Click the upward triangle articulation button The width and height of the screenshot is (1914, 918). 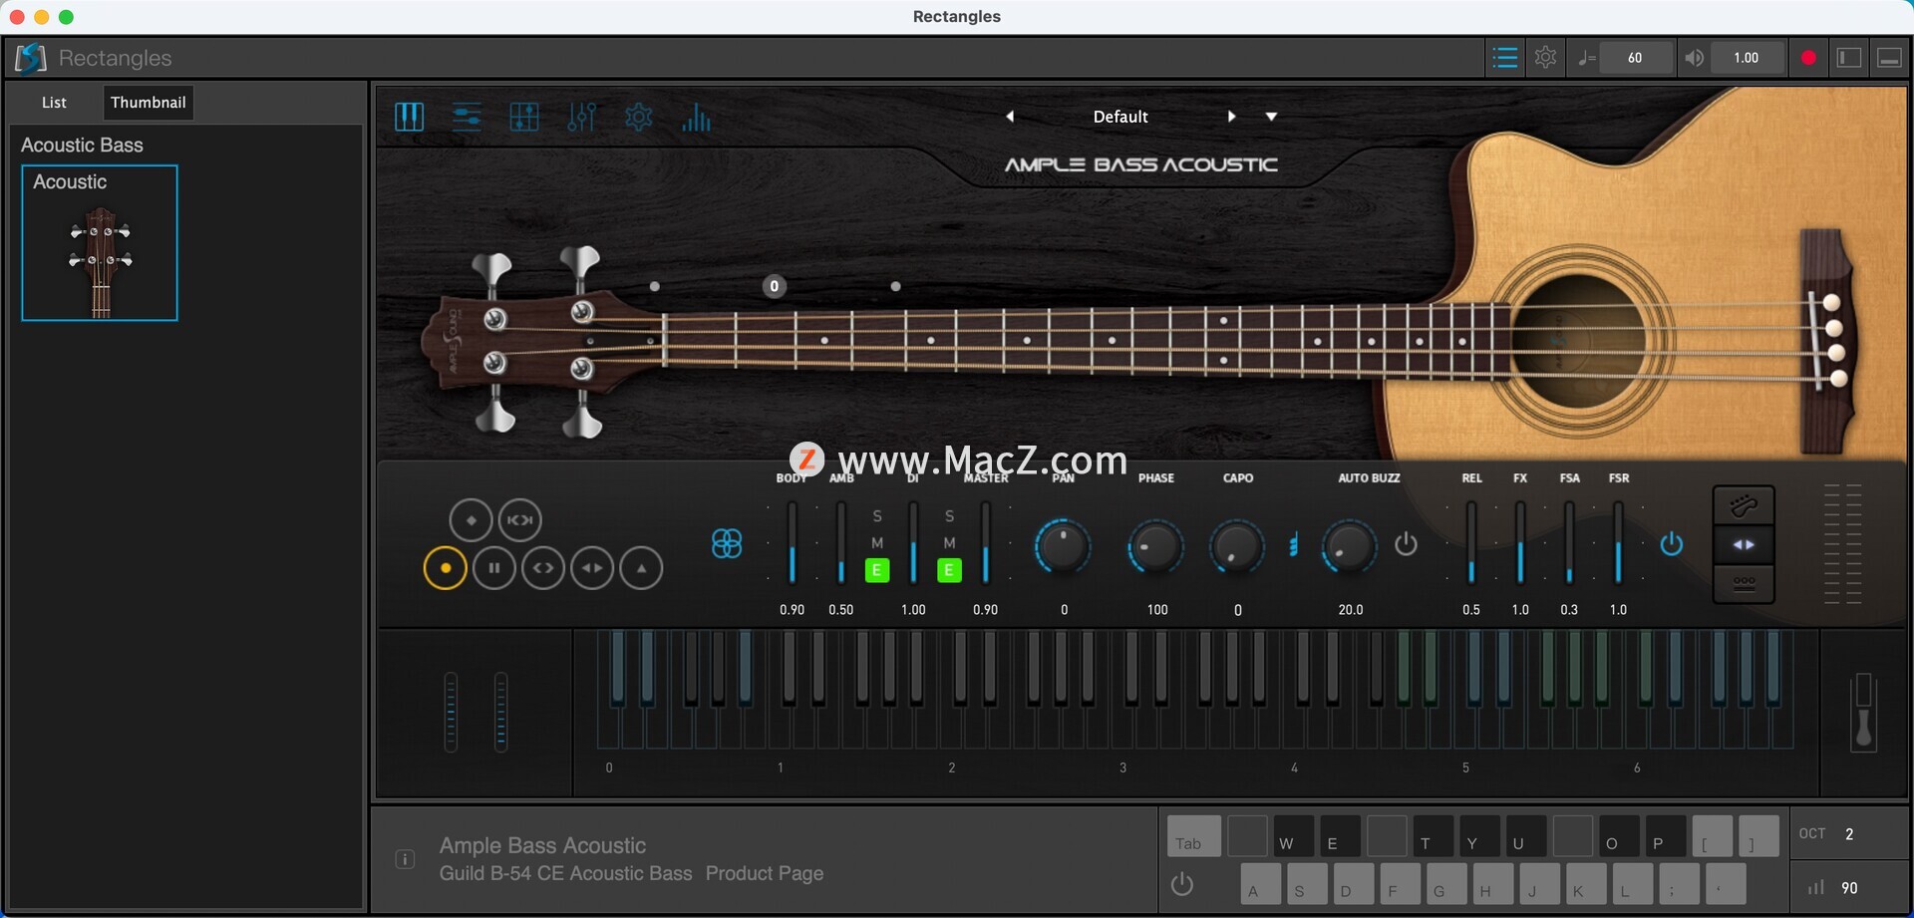pyautogui.click(x=642, y=568)
